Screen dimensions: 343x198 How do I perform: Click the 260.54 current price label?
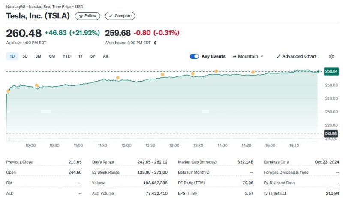tap(331, 71)
